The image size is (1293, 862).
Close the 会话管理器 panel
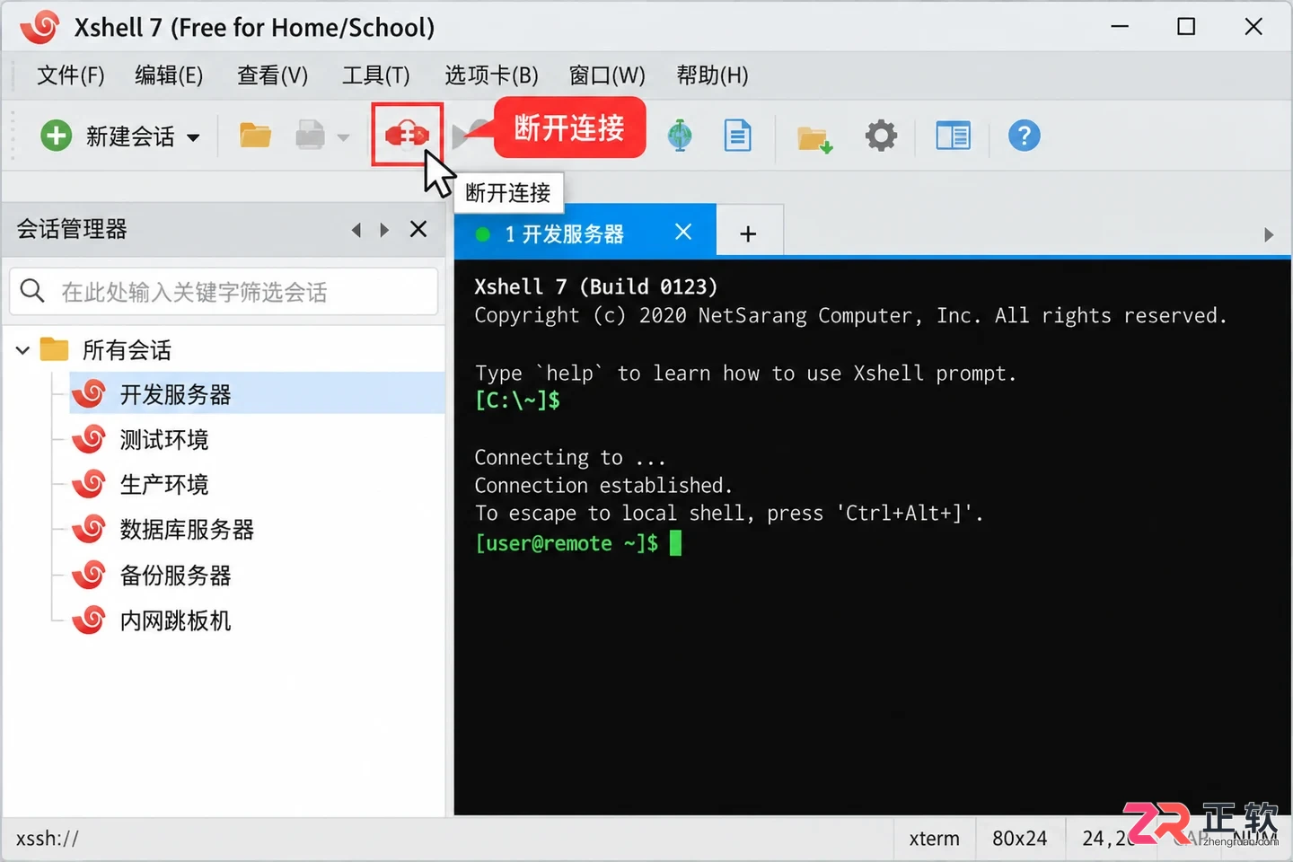[418, 229]
